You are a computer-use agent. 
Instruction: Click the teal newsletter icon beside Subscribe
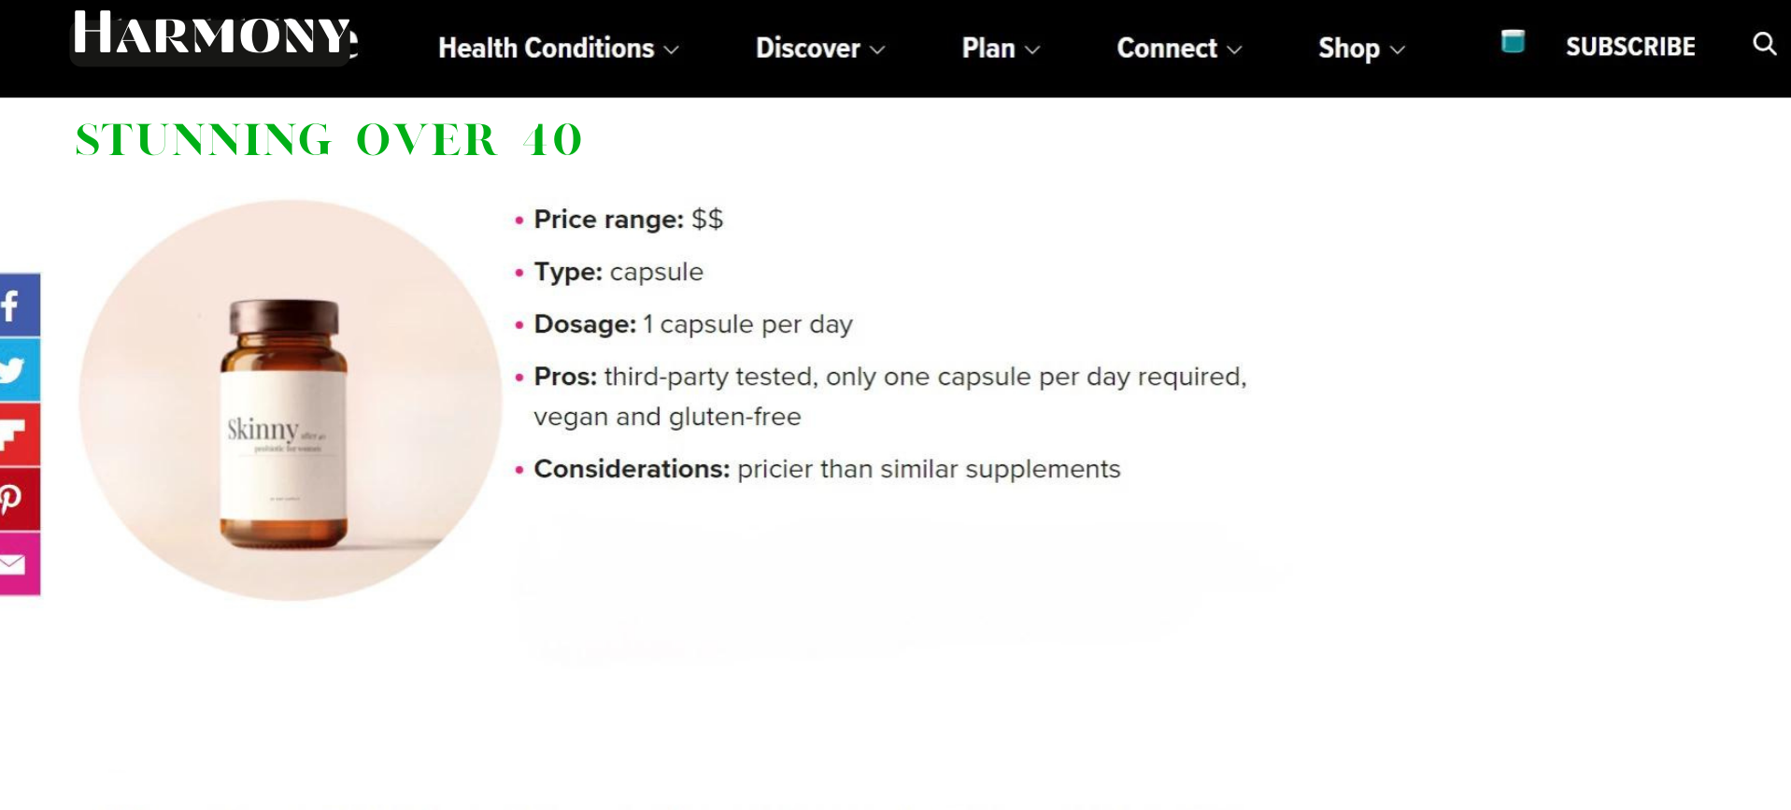(1513, 42)
